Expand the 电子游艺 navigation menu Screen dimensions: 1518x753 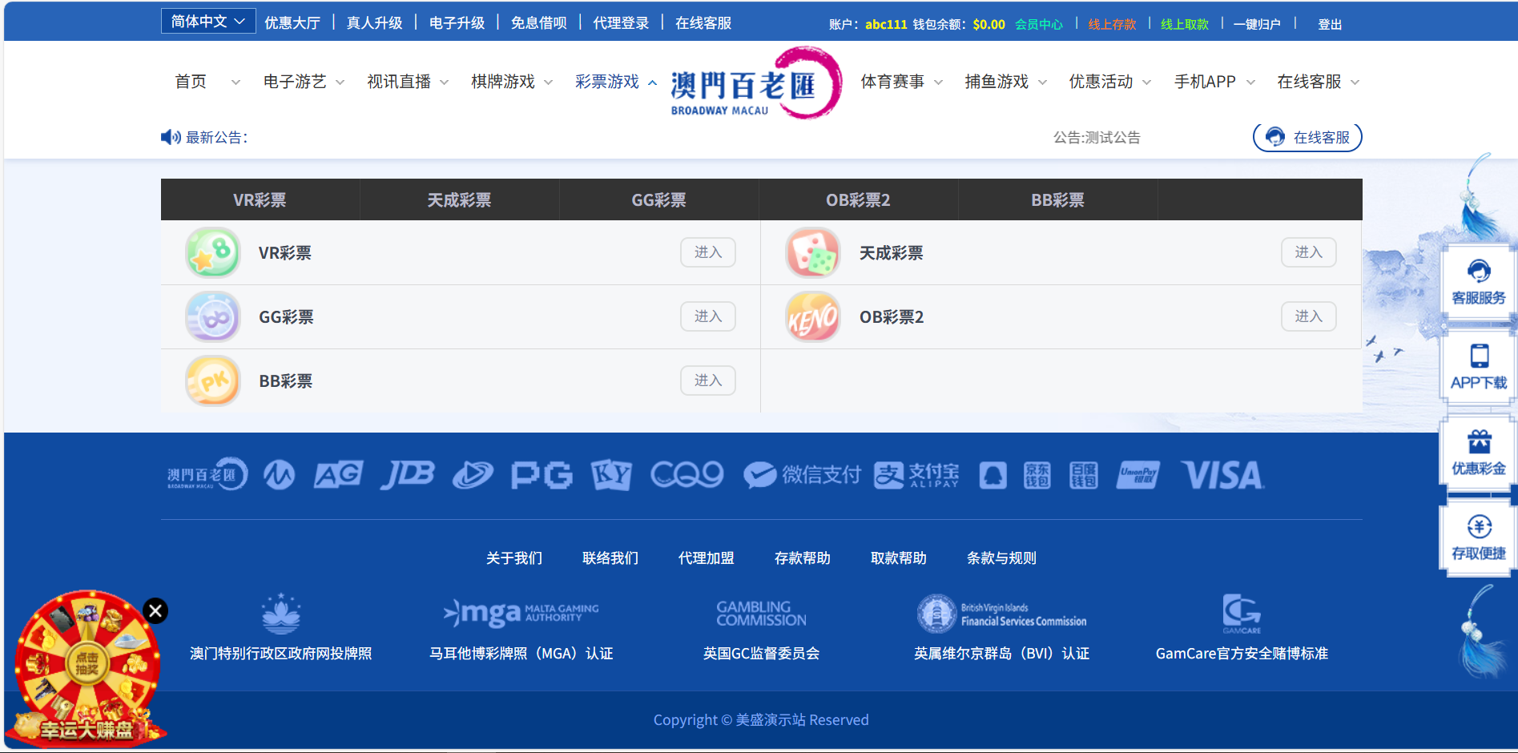[x=304, y=82]
